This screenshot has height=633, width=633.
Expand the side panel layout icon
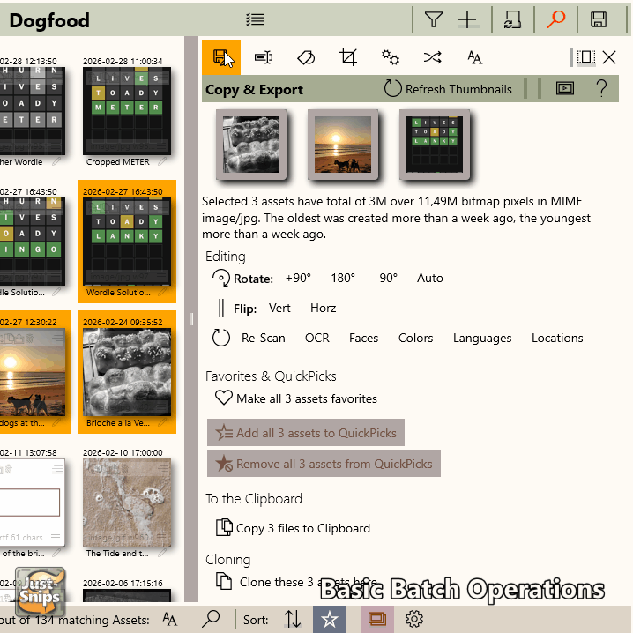coord(585,57)
